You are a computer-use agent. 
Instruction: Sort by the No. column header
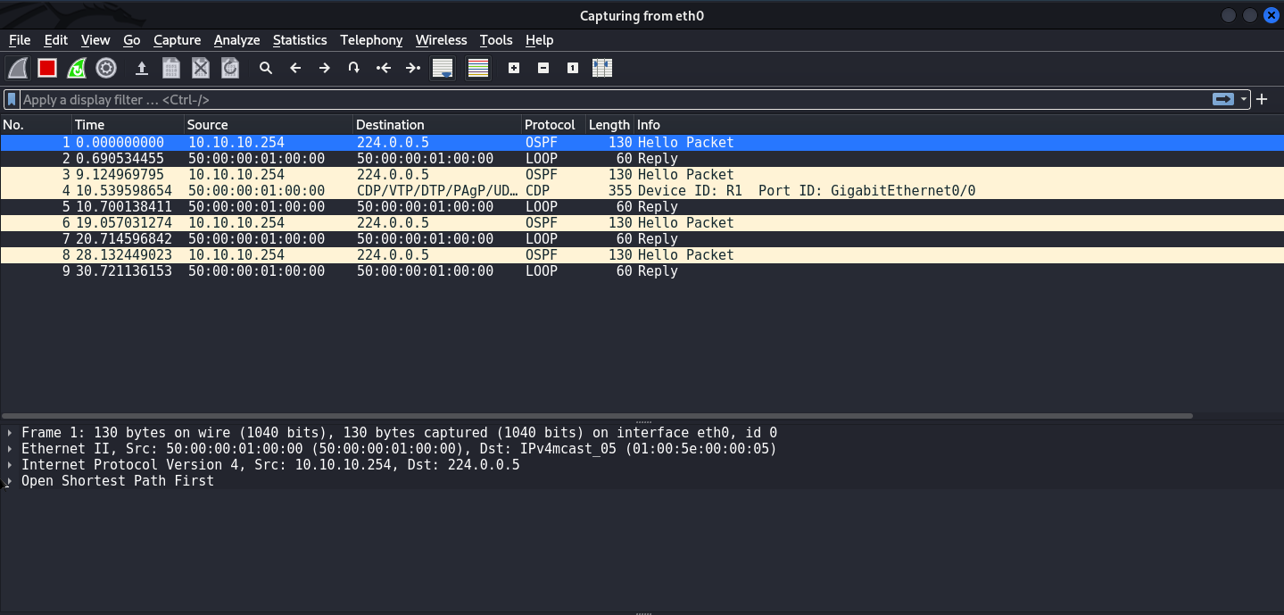coord(36,125)
